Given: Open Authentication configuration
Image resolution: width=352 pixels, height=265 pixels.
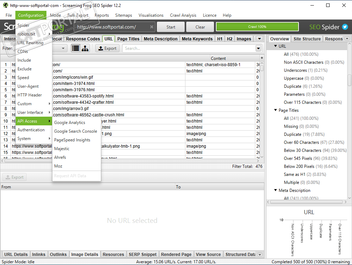Looking at the screenshot, I should [x=31, y=130].
